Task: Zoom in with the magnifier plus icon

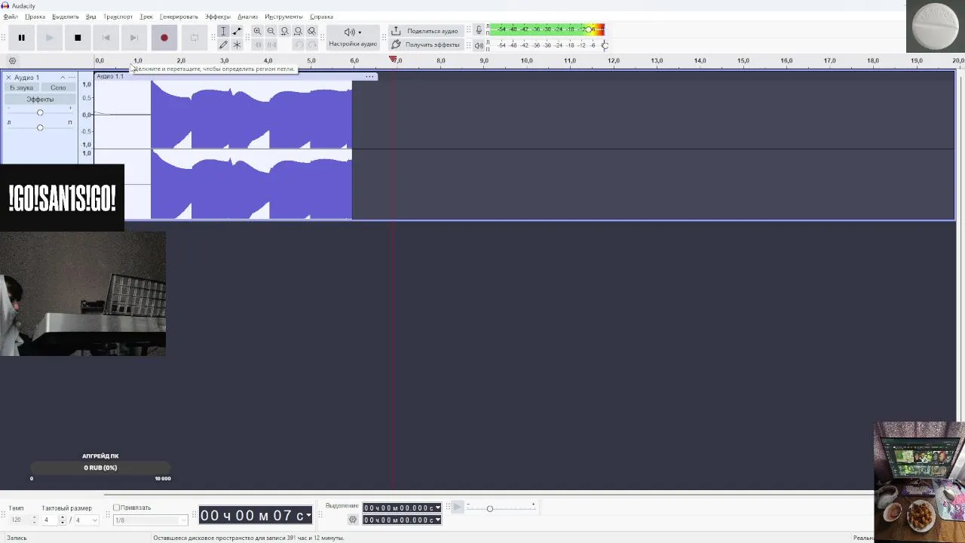Action: point(257,31)
